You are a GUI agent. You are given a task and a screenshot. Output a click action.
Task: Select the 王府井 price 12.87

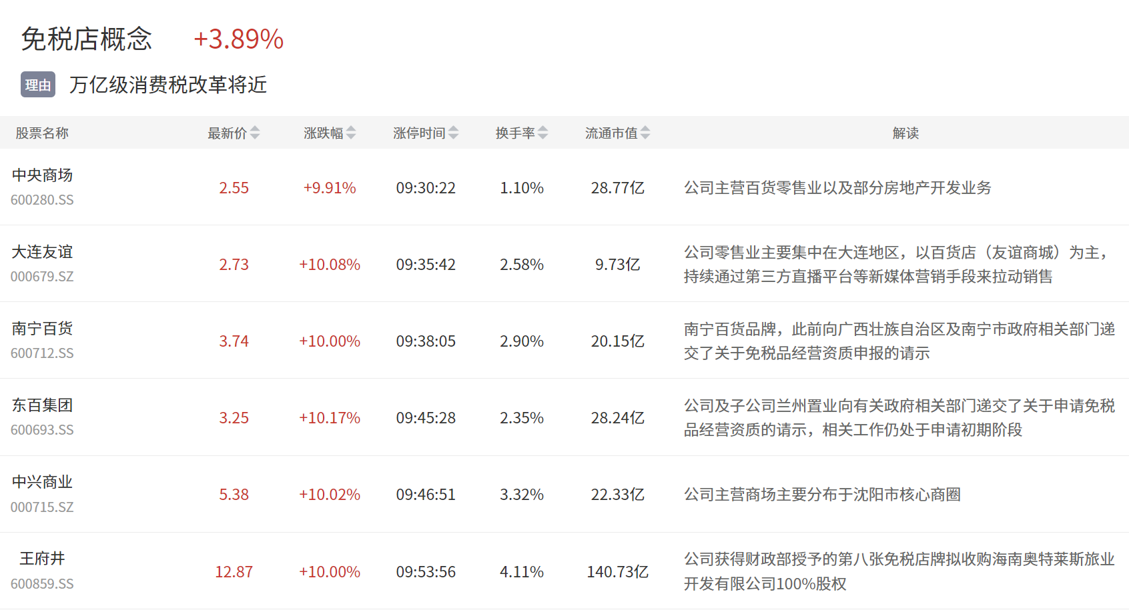[234, 572]
